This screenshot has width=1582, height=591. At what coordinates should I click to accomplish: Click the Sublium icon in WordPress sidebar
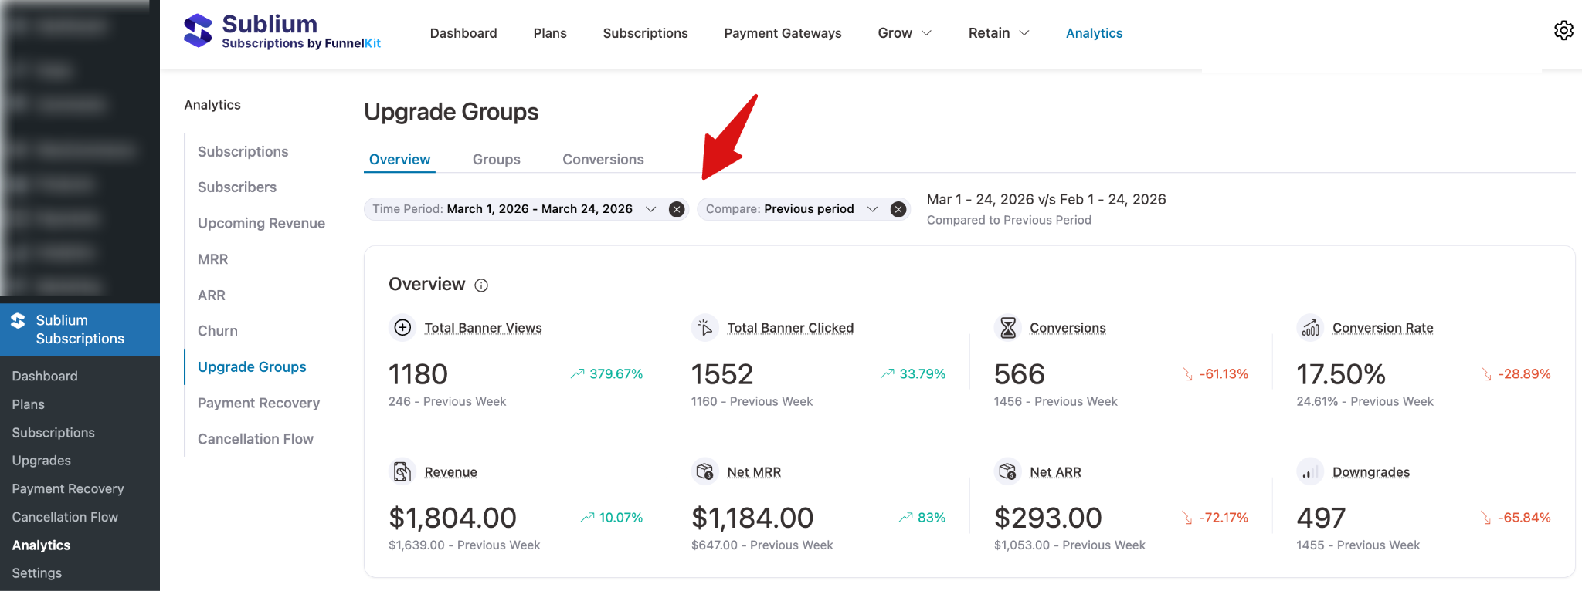[18, 320]
